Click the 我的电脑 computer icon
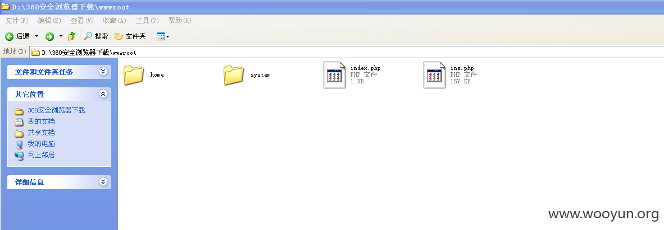The width and height of the screenshot is (664, 230). (19, 145)
